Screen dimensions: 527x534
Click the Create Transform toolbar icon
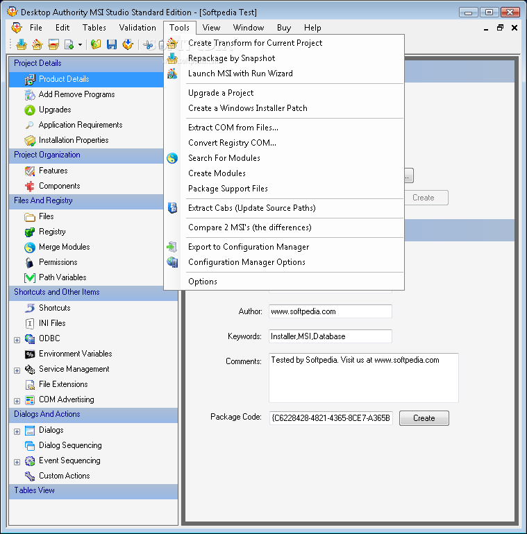point(37,44)
